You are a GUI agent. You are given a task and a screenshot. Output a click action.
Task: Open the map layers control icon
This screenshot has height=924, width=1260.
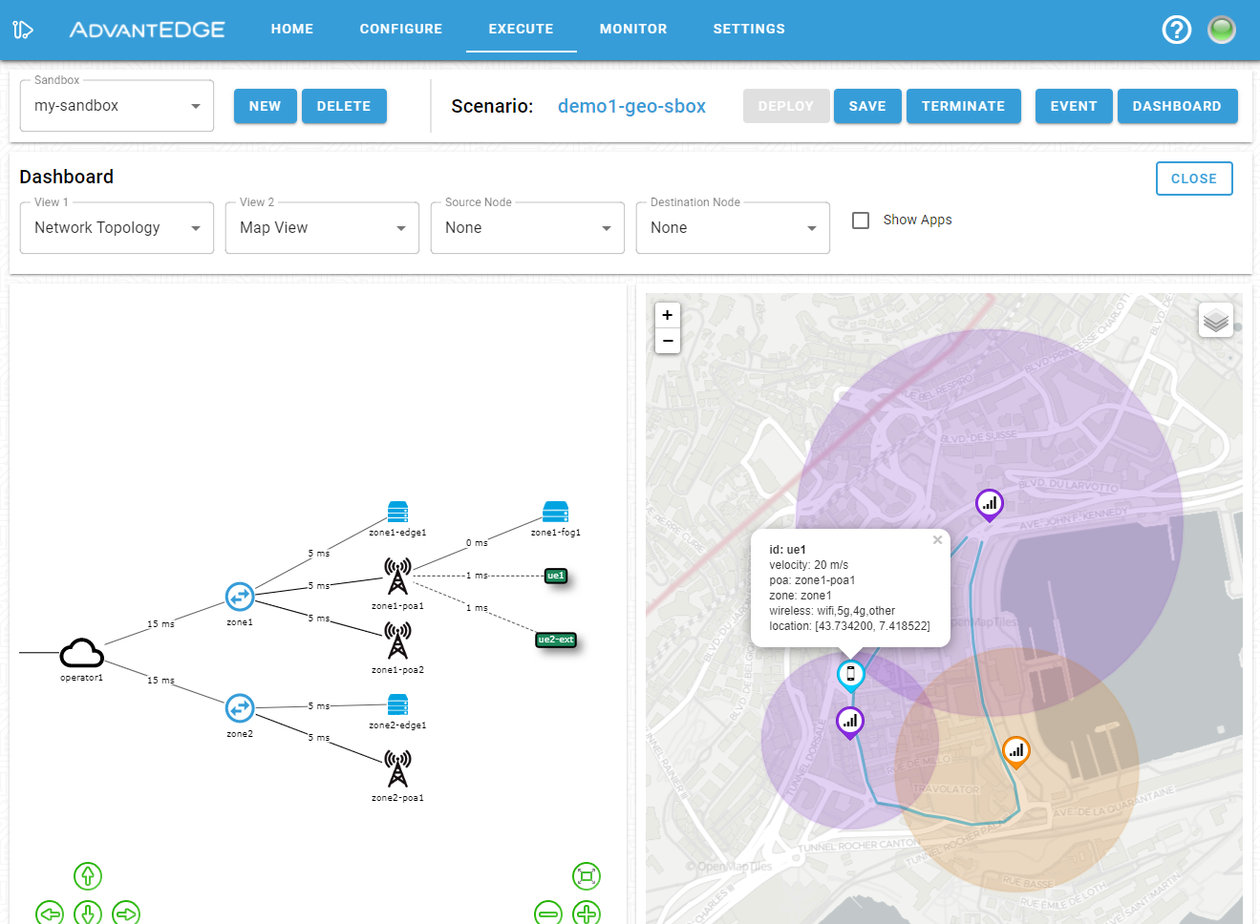tap(1216, 321)
